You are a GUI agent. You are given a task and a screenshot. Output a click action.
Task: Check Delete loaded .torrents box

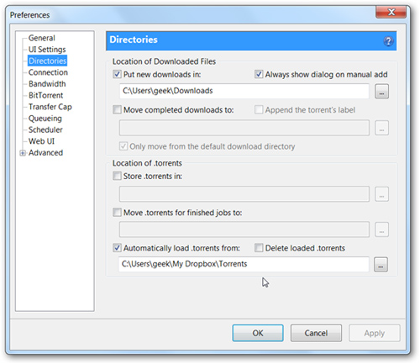(x=259, y=248)
